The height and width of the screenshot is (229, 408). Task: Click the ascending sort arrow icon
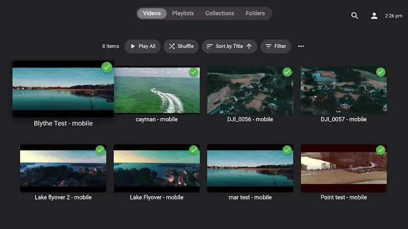pyautogui.click(x=249, y=47)
